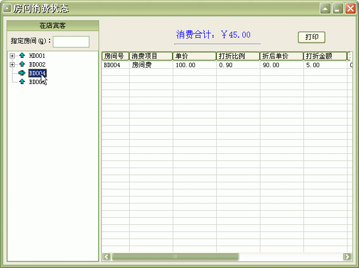This screenshot has height=268, width=359.
Task: Select room BD004 in the guest tree
Action: coord(37,73)
